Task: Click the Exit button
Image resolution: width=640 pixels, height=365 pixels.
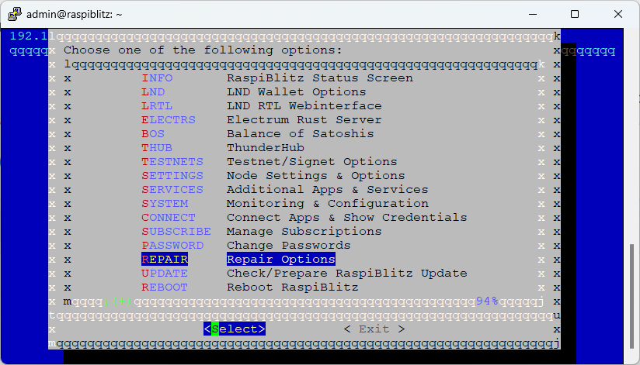Action: pos(374,329)
